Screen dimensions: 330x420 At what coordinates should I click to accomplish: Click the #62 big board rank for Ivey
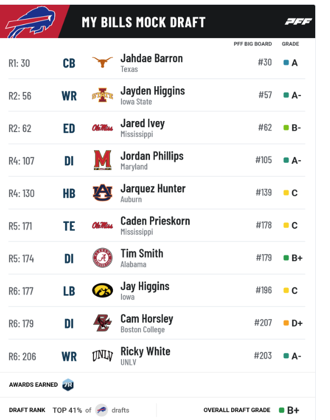pyautogui.click(x=265, y=127)
